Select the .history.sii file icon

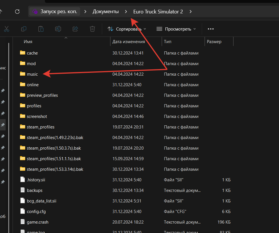(x=23, y=180)
